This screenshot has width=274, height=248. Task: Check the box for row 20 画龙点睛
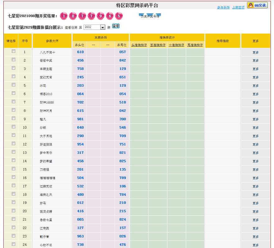(13, 211)
